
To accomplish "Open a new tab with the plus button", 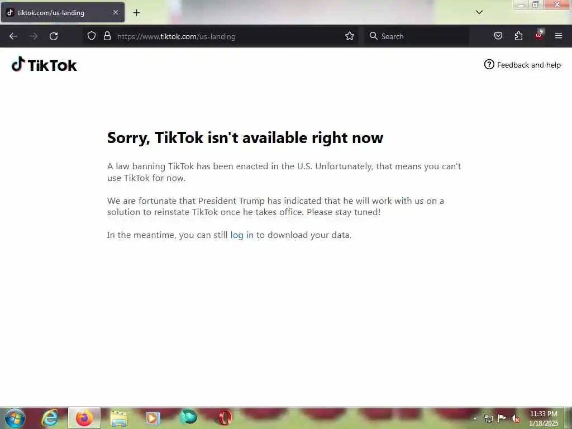I will pyautogui.click(x=136, y=13).
